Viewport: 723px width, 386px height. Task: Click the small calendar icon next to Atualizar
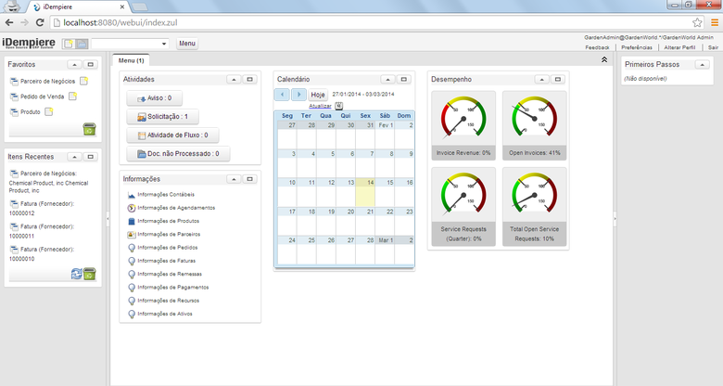[x=338, y=106]
